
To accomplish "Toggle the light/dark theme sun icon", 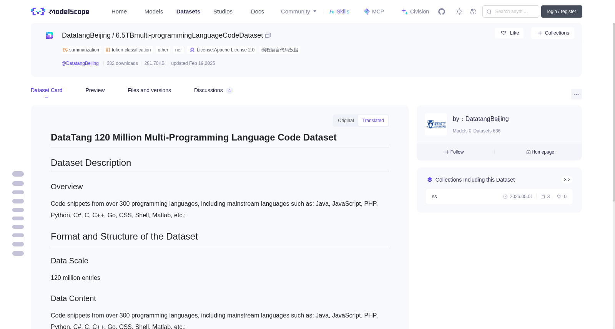I will pyautogui.click(x=459, y=12).
